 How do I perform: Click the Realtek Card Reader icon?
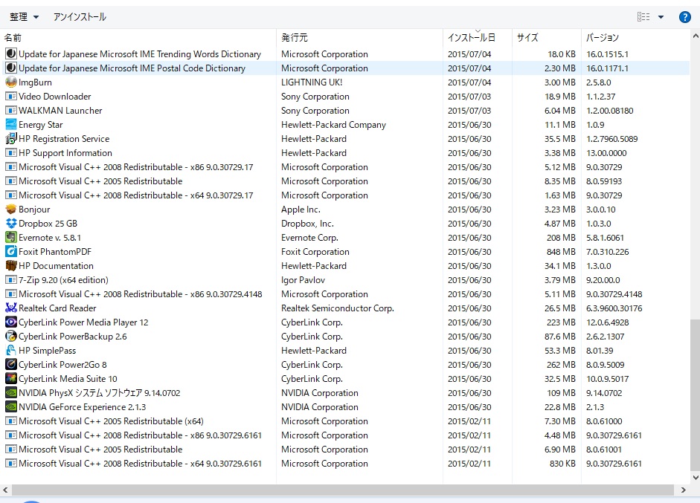11,308
